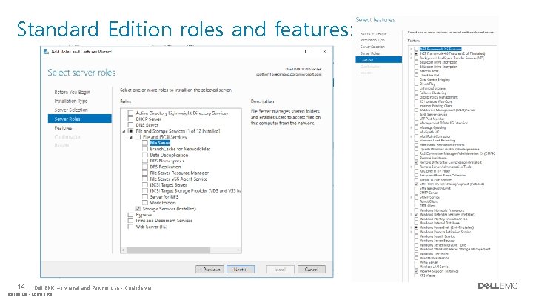Check the DFS Replication checkbox
The image size is (533, 300).
[145, 167]
